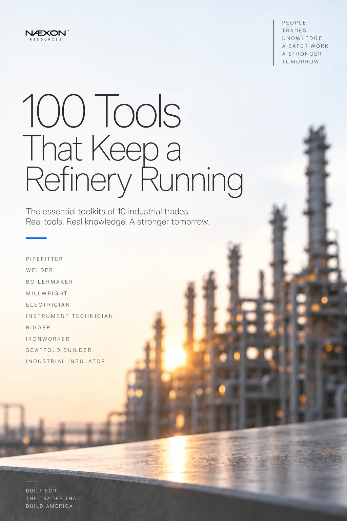Click TRADES in the top-right tagline
This screenshot has width=347, height=521.
294,31
